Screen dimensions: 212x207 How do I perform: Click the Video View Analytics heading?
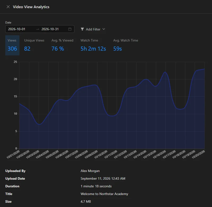click(x=31, y=7)
